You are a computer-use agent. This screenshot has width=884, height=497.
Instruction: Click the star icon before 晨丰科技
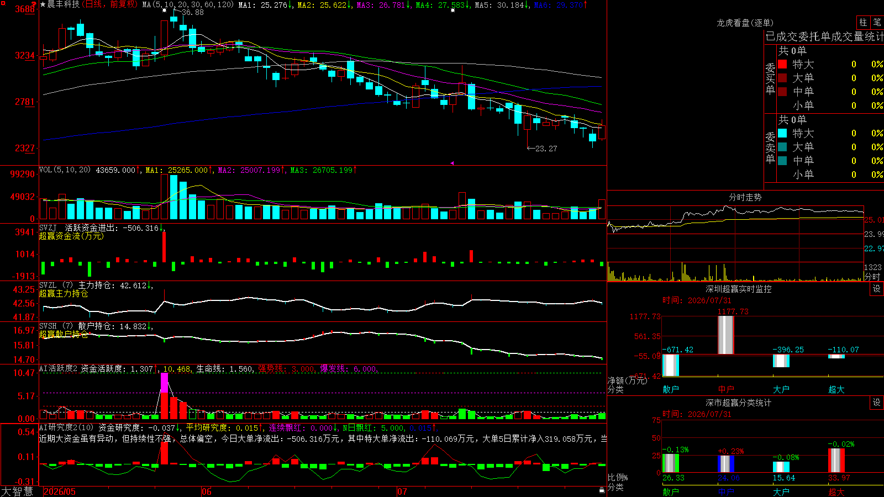tap(43, 4)
